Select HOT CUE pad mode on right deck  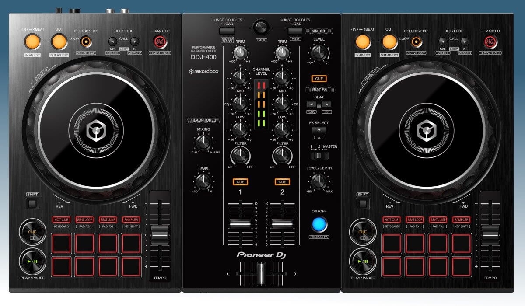pyautogui.click(x=392, y=220)
